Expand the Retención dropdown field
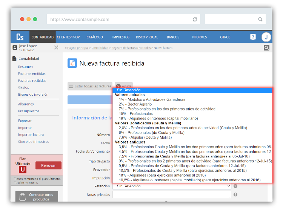 [x=172, y=186]
